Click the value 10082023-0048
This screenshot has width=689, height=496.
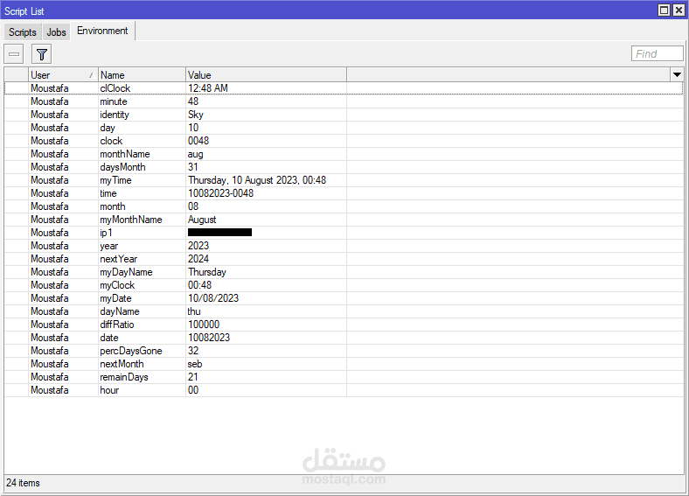pyautogui.click(x=220, y=193)
